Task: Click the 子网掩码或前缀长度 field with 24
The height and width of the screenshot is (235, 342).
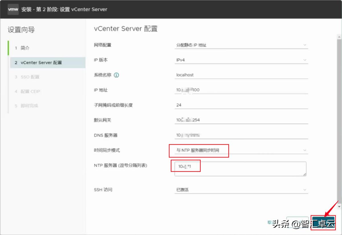Action: (x=241, y=105)
